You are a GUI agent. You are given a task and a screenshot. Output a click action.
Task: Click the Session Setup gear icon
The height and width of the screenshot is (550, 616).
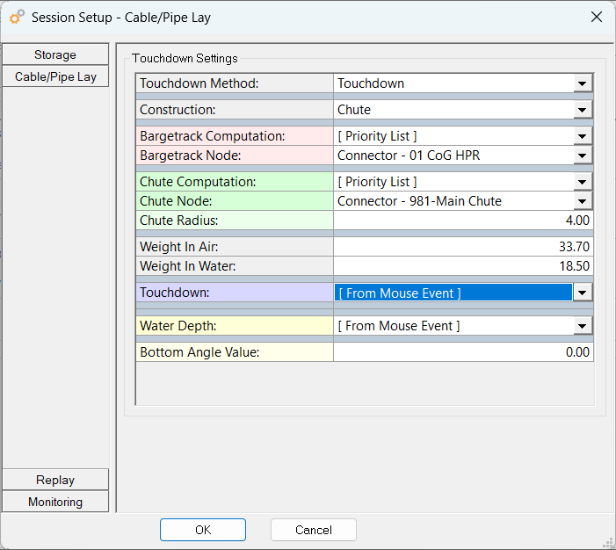(x=16, y=17)
